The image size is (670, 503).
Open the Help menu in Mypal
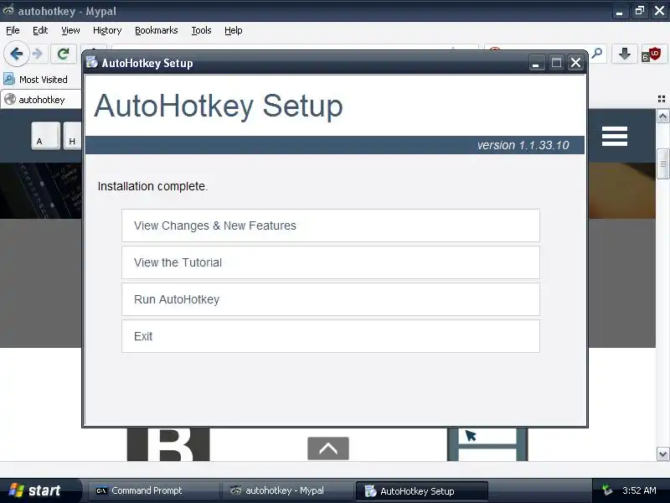tap(234, 30)
